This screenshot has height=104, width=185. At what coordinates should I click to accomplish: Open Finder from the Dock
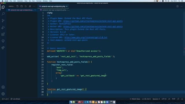click(71, 102)
